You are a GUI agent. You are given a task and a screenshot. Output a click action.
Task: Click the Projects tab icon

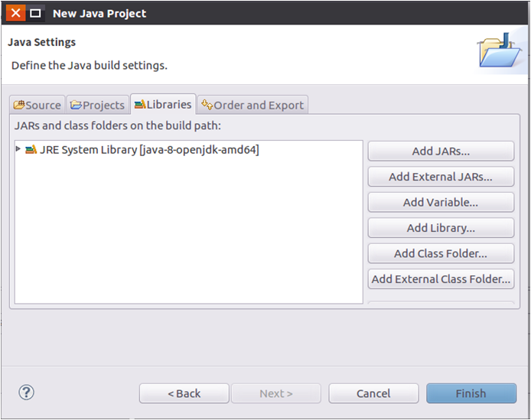pos(76,105)
